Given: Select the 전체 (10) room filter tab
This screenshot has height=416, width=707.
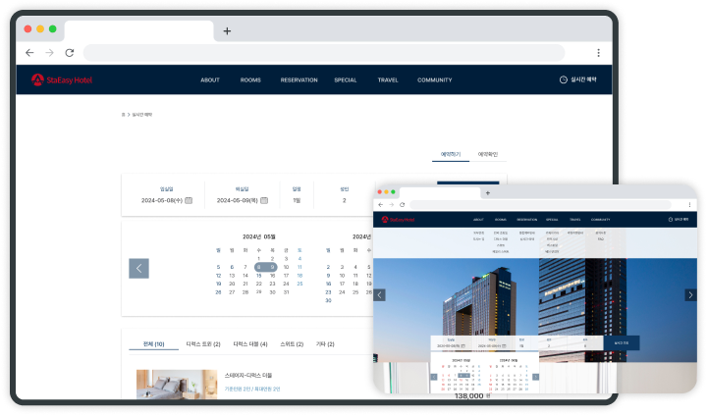Looking at the screenshot, I should coord(153,344).
